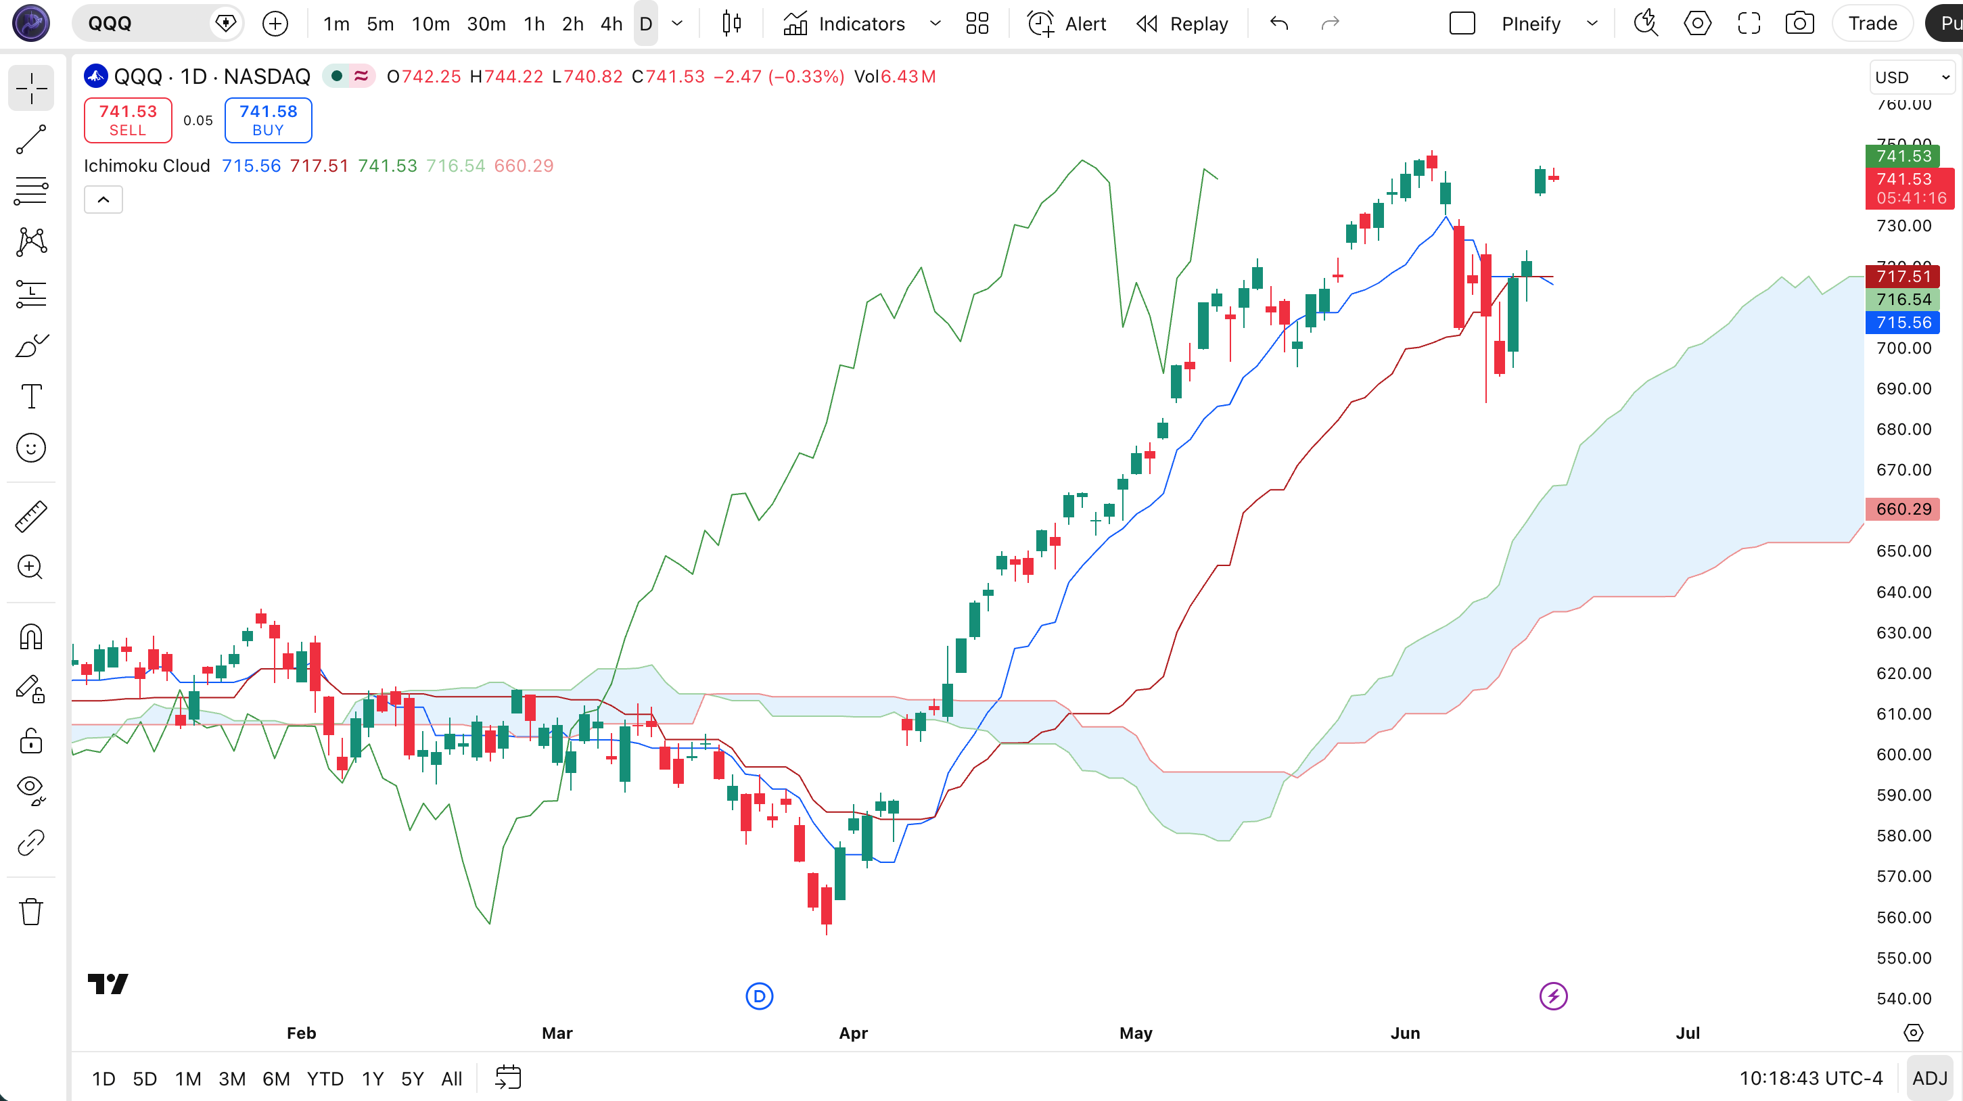The height and width of the screenshot is (1101, 1963).
Task: Select the 1h timeframe
Action: [534, 24]
